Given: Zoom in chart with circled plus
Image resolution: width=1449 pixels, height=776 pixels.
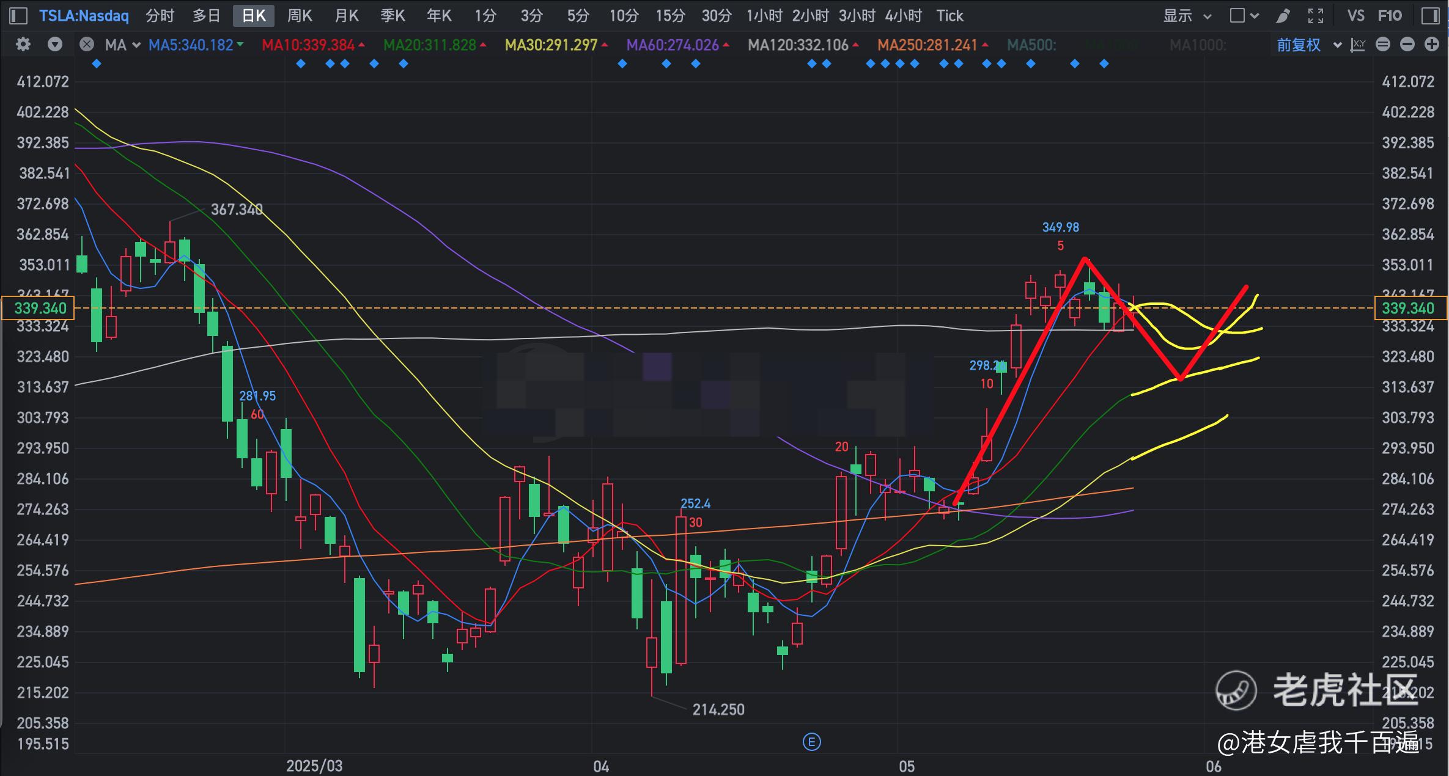Looking at the screenshot, I should tap(1432, 44).
